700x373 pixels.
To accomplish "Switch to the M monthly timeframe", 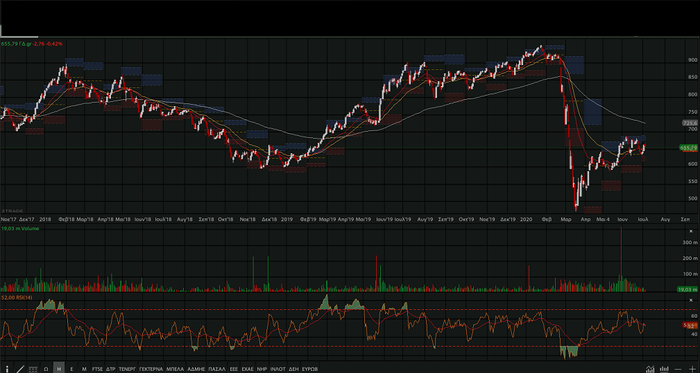I will pyautogui.click(x=84, y=369).
